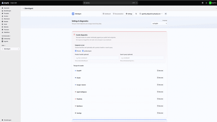Select the Settings tab
Viewport: 217px width, 122px height.
point(129,14)
